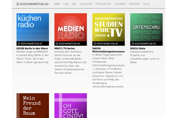Go to the AUTOREN page
Image resolution: width=177 pixels, height=118 pixels.
pyautogui.click(x=120, y=4)
